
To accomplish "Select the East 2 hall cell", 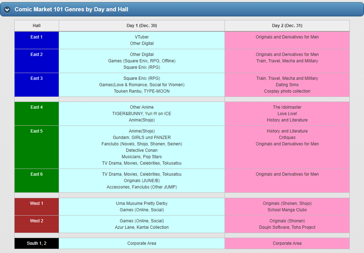I will pos(36,61).
